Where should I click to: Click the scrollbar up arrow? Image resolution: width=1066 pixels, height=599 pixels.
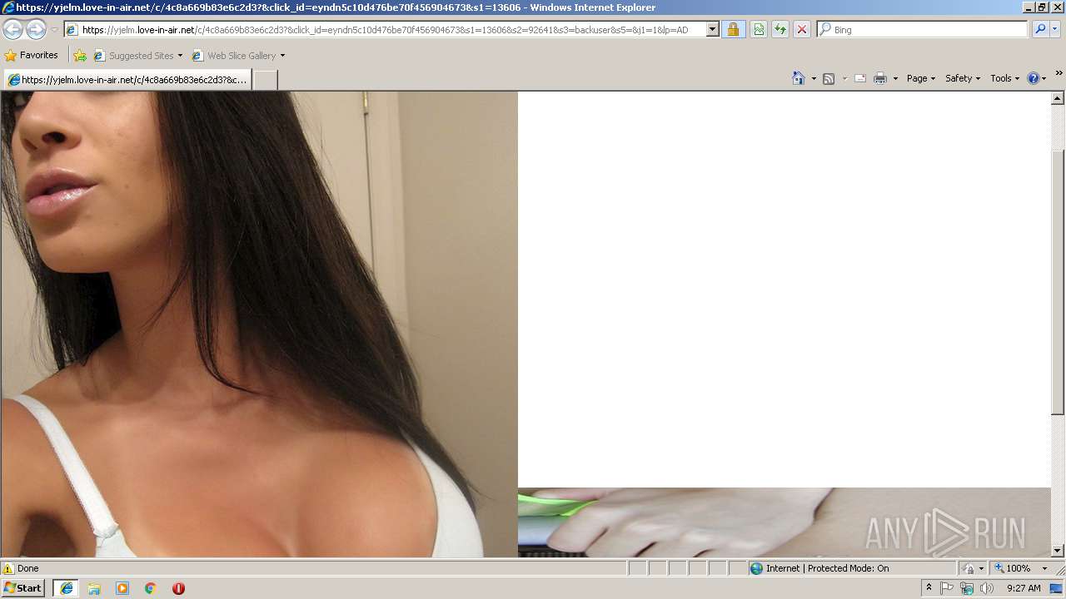point(1058,98)
